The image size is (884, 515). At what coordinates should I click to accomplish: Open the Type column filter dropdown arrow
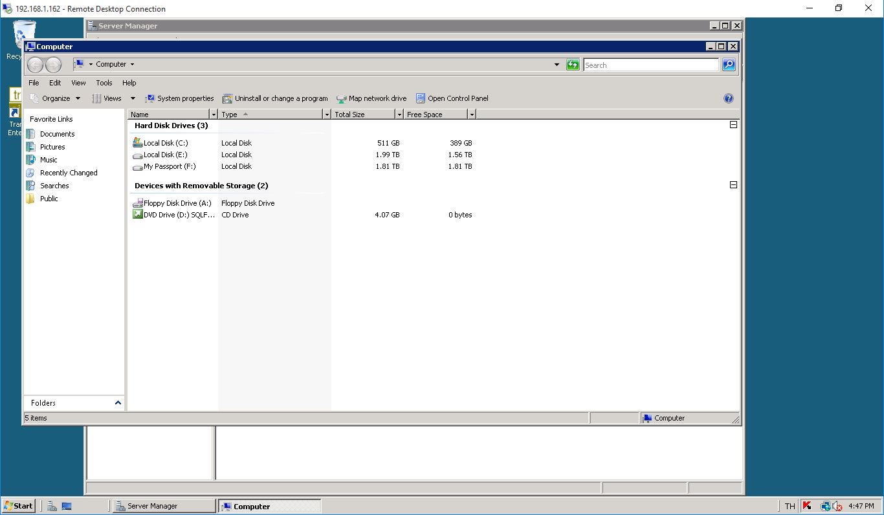[327, 115]
